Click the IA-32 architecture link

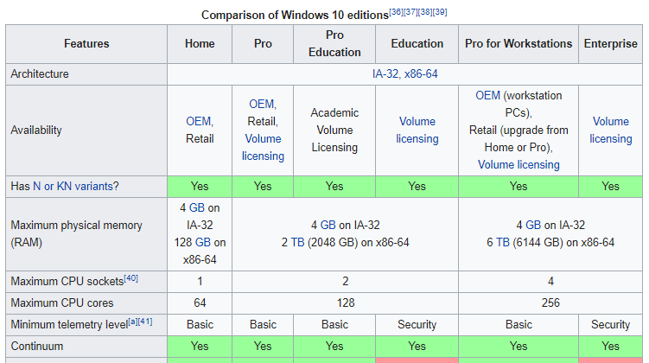(385, 74)
